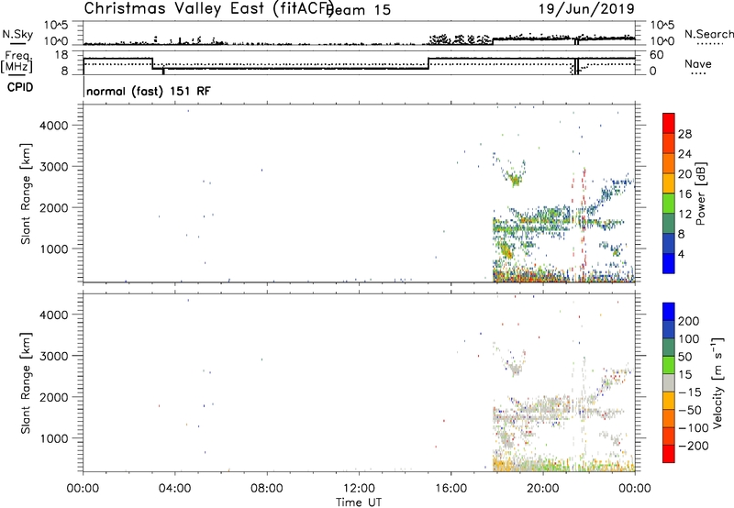Click the 'Velocity [m s-1]' colorbar label
The height and width of the screenshot is (508, 734).
pyautogui.click(x=718, y=382)
